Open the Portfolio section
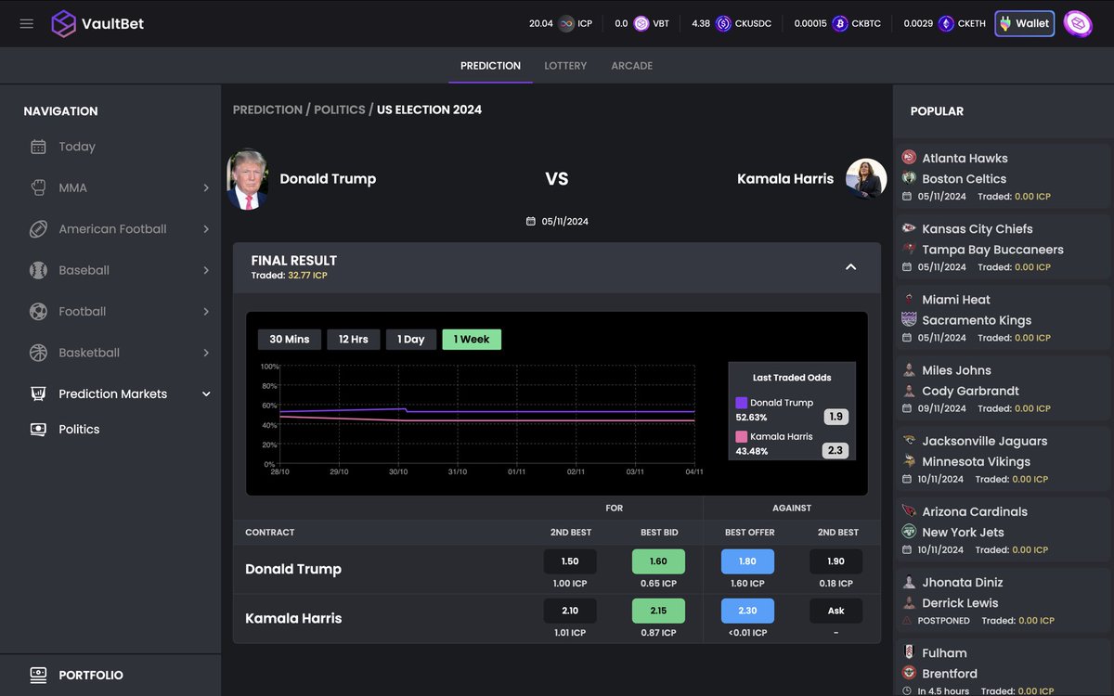 110,675
